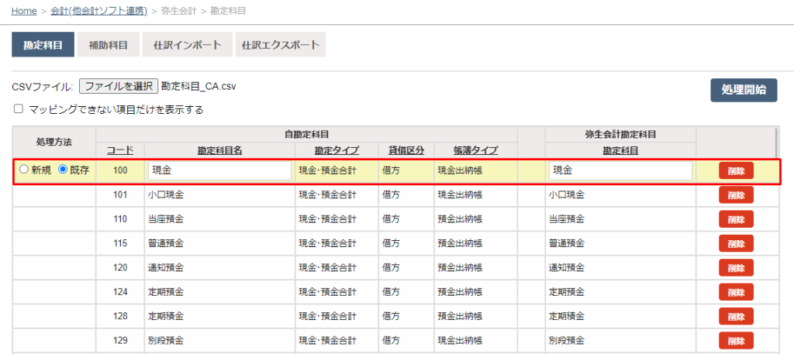
Task: Click 現金出納帳 in the 小口現金 row
Action: click(x=460, y=195)
